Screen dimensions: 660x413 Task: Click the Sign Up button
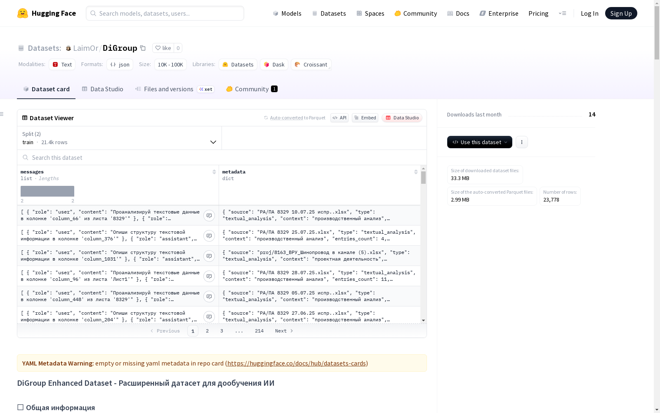click(621, 13)
